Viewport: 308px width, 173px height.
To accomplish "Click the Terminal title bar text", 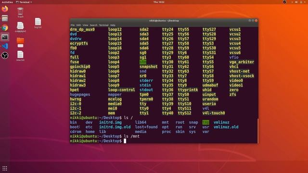I will coord(164,21).
